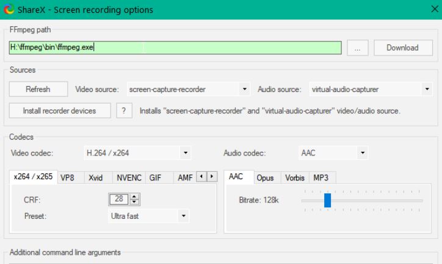
Task: Click Install recorder devices button
Action: tap(59, 110)
